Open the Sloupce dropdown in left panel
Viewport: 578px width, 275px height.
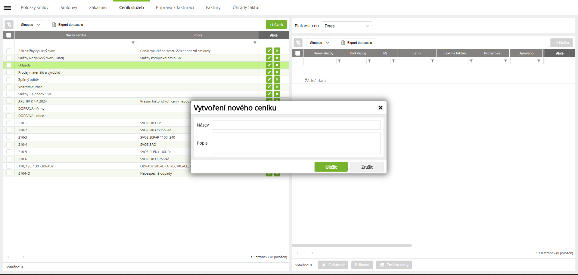tap(31, 25)
